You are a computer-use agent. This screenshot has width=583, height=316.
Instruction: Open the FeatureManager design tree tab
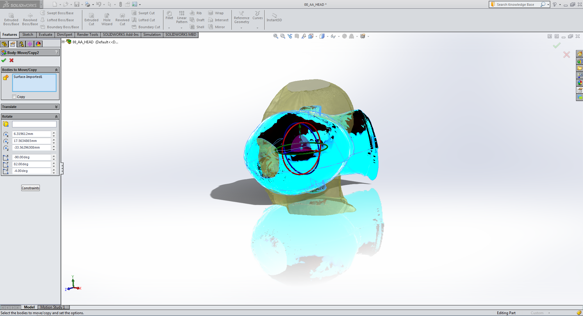click(x=4, y=44)
